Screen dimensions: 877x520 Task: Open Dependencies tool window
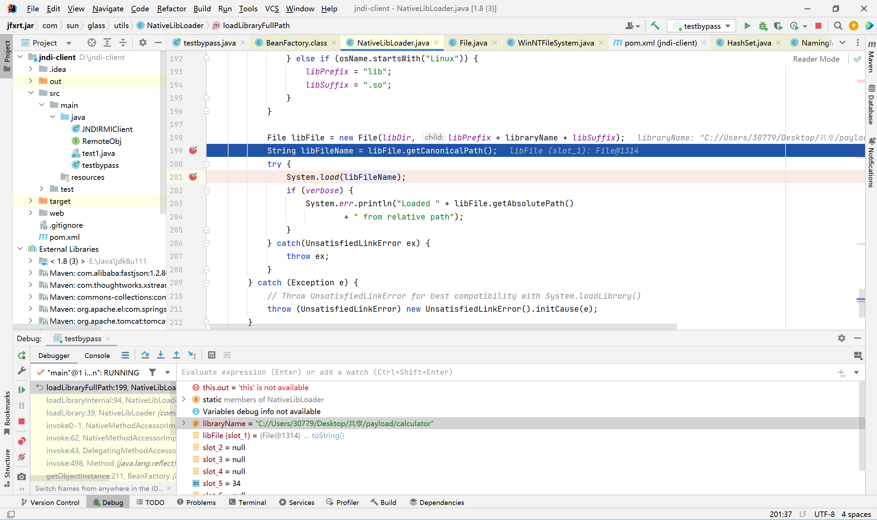436,502
